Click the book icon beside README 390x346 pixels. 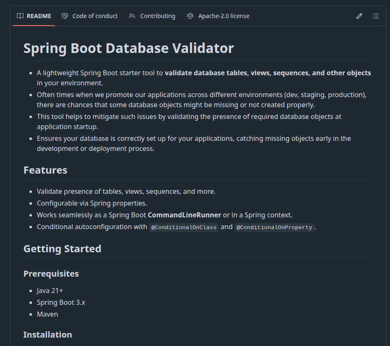click(x=20, y=16)
